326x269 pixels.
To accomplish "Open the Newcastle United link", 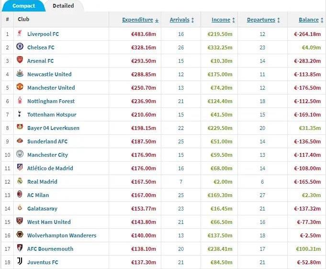I will (x=49, y=74).
